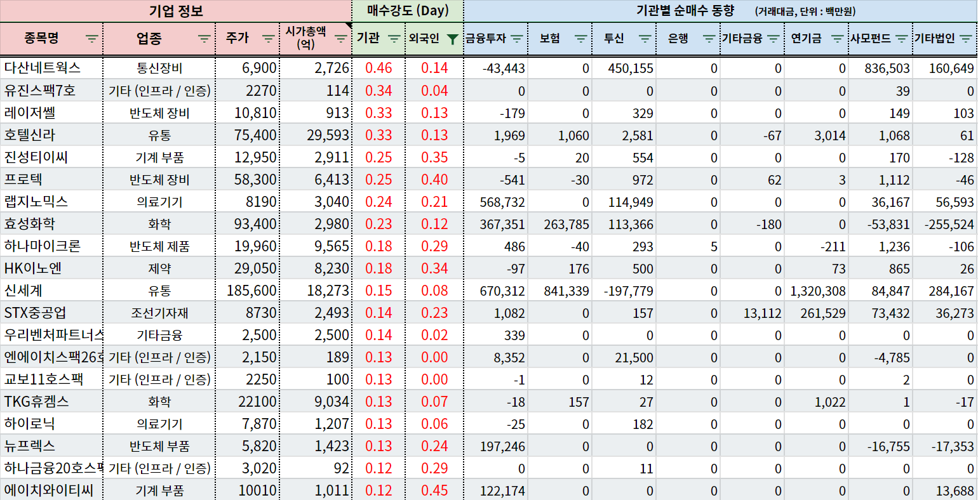The image size is (978, 500).
Task: Open the 주가 column filter dropdown
Action: pos(269,39)
